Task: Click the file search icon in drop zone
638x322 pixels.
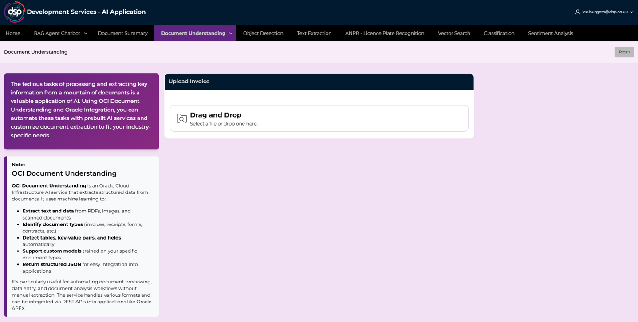Action: point(182,118)
